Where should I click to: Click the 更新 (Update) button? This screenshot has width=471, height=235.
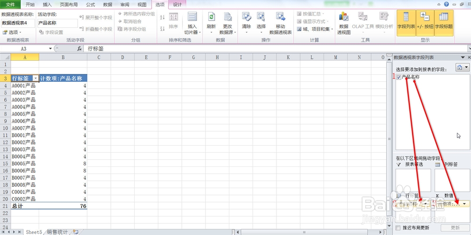455,227
